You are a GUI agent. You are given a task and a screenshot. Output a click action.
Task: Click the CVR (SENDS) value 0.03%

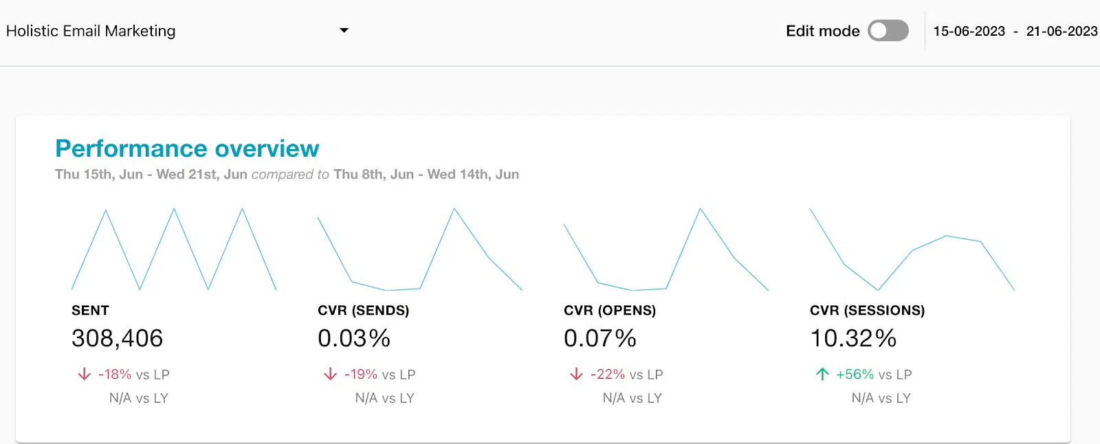[353, 338]
